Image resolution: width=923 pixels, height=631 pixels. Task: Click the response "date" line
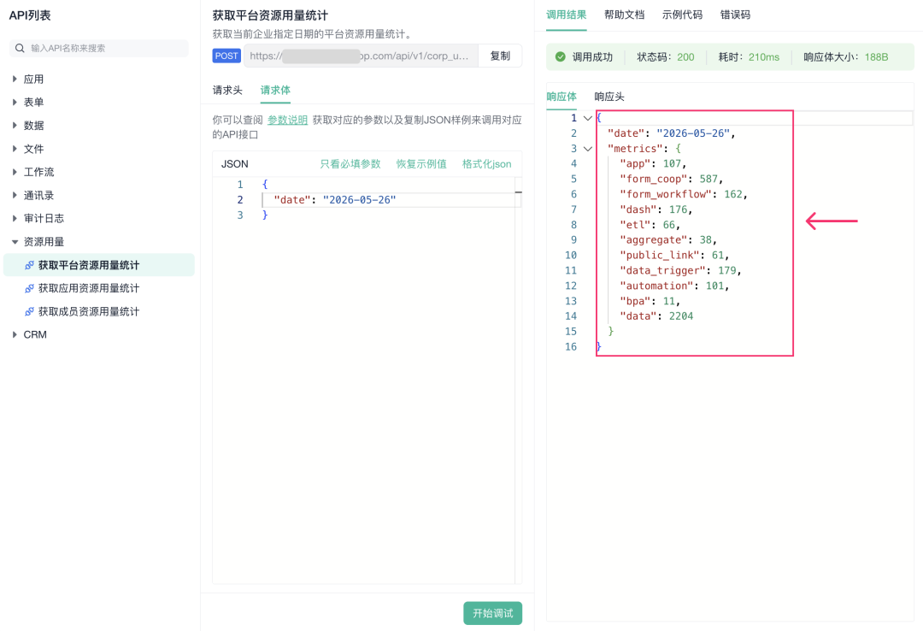pyautogui.click(x=672, y=133)
